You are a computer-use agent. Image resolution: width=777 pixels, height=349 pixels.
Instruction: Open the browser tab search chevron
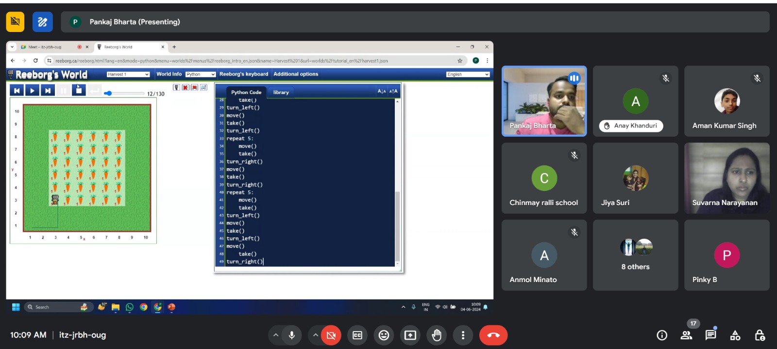click(12, 47)
